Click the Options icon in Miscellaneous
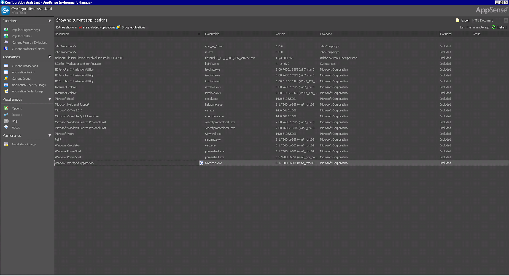 pos(6,108)
